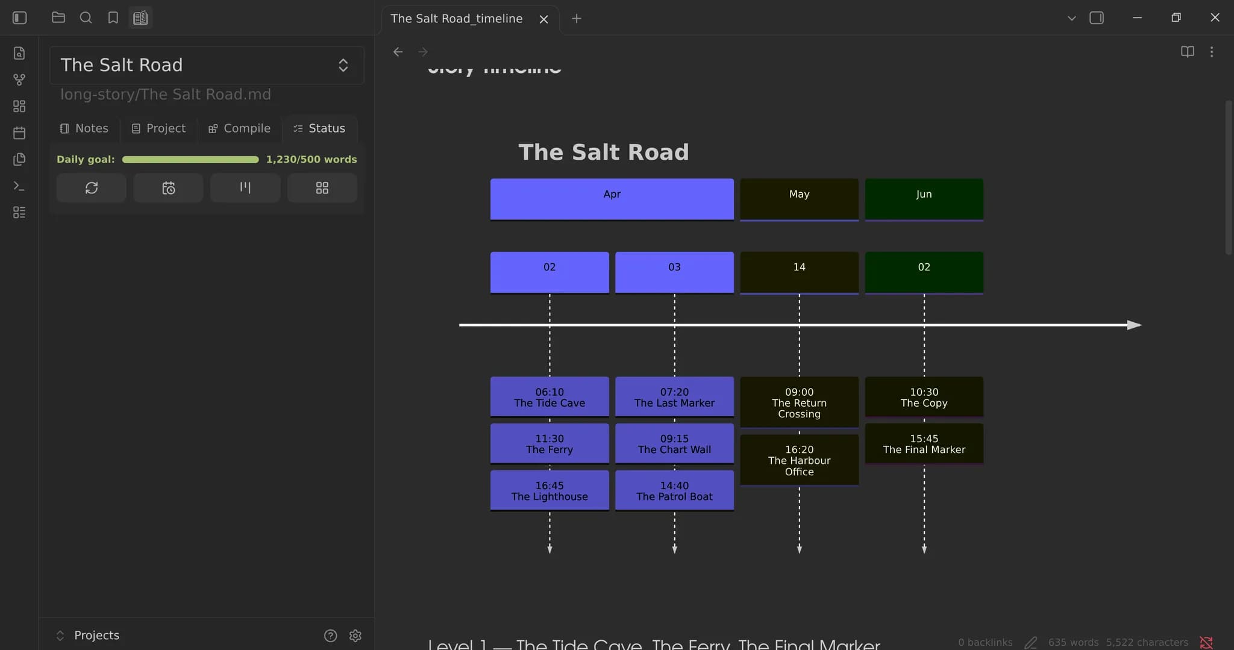Navigate back with left arrow
This screenshot has height=650, width=1234.
(398, 52)
